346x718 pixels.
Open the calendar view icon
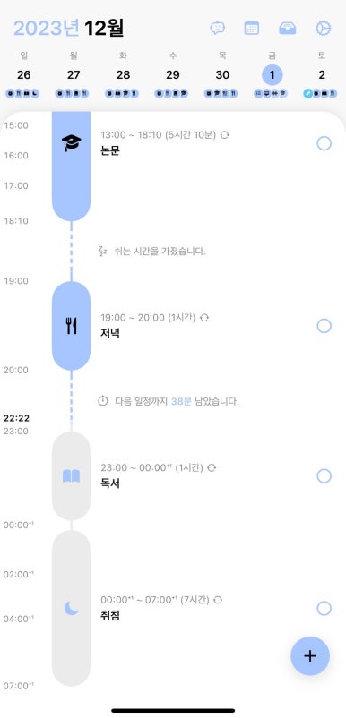point(252,29)
